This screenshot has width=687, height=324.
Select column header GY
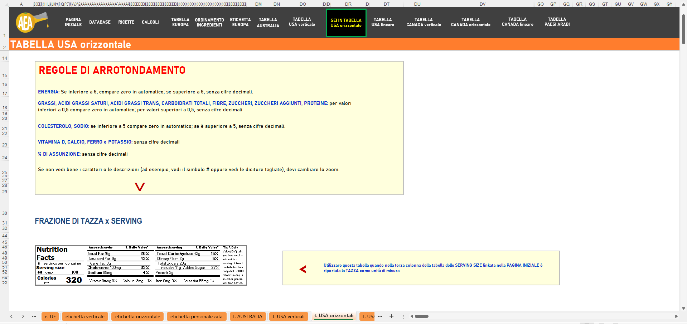click(669, 4)
